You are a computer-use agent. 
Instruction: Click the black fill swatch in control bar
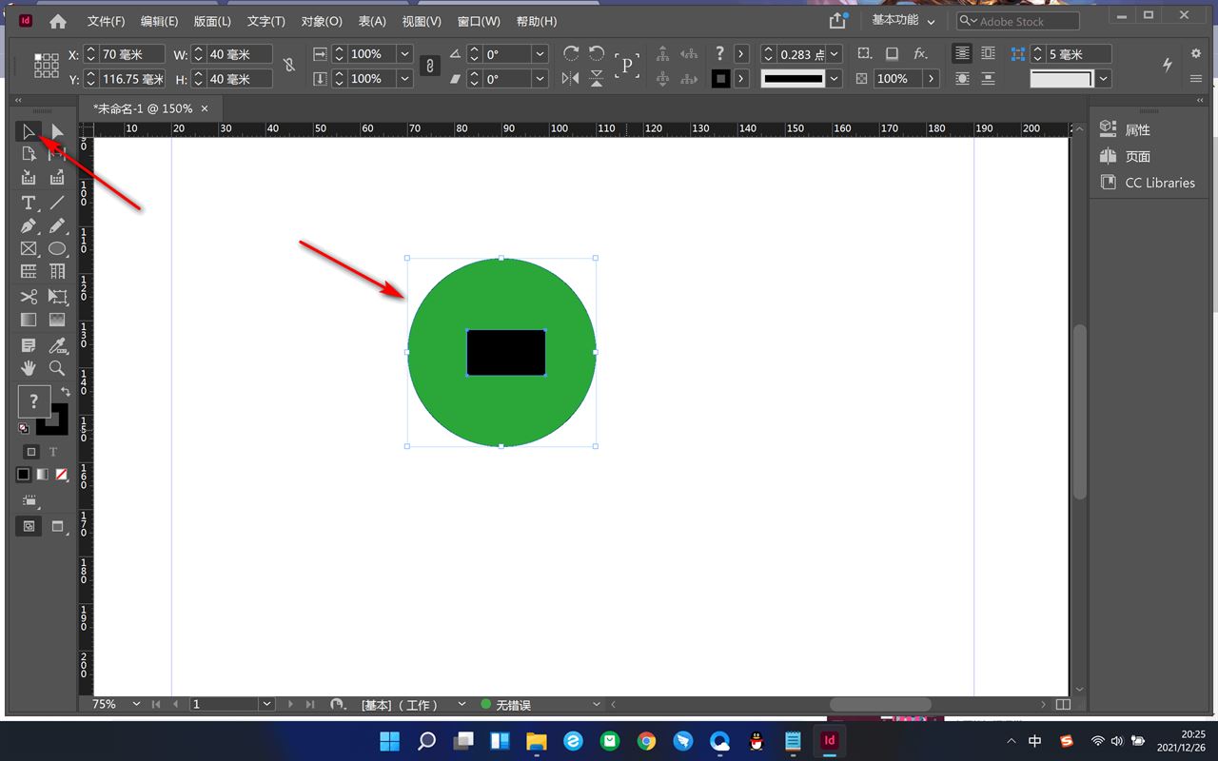tap(720, 79)
